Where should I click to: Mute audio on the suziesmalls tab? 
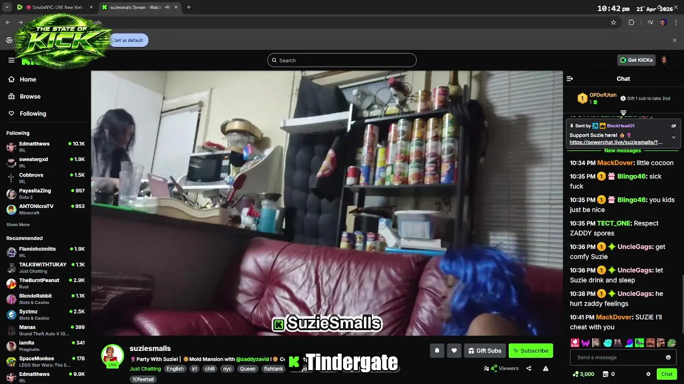tap(167, 7)
